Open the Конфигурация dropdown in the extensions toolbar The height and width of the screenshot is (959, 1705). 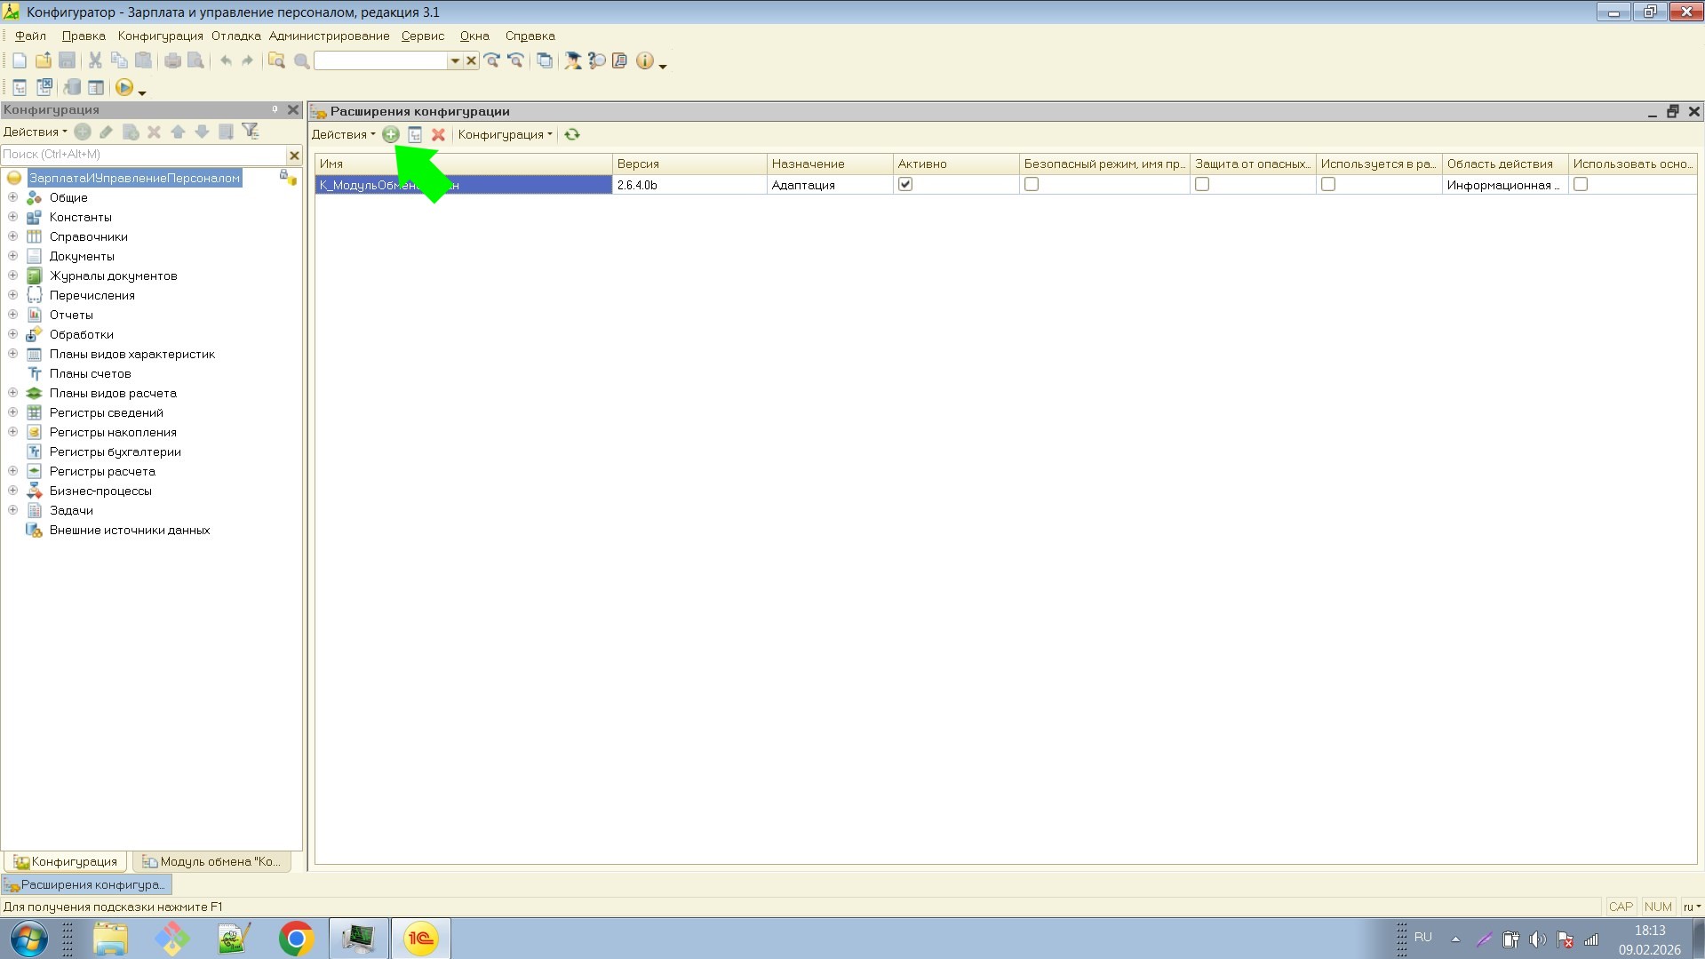click(505, 134)
